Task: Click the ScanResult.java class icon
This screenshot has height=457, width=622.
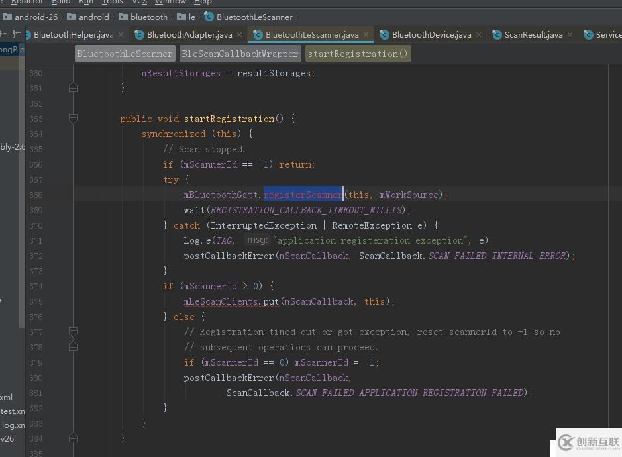Action: pos(497,35)
